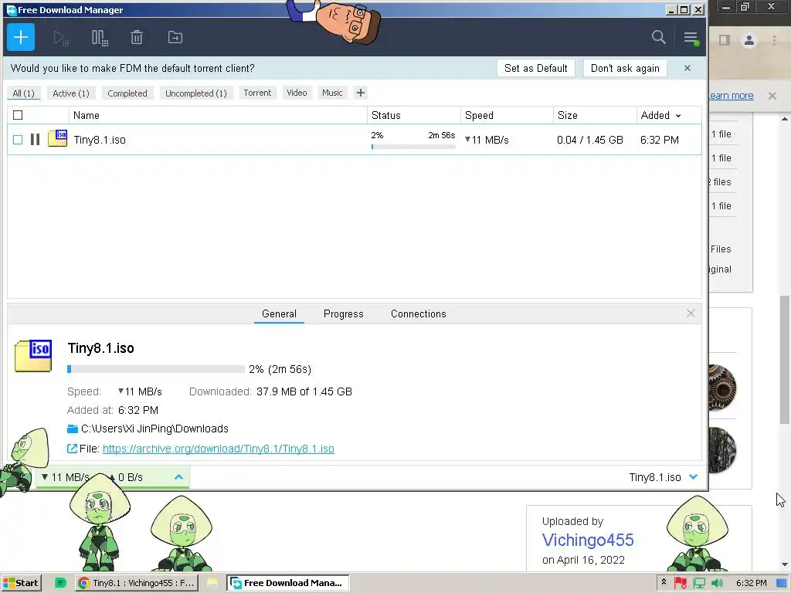This screenshot has height=593, width=791.
Task: Click the red flag icon in the system tray
Action: [x=681, y=584]
